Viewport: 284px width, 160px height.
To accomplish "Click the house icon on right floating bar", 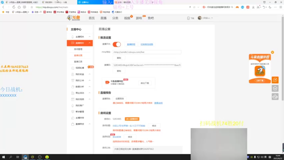I will click(275, 88).
